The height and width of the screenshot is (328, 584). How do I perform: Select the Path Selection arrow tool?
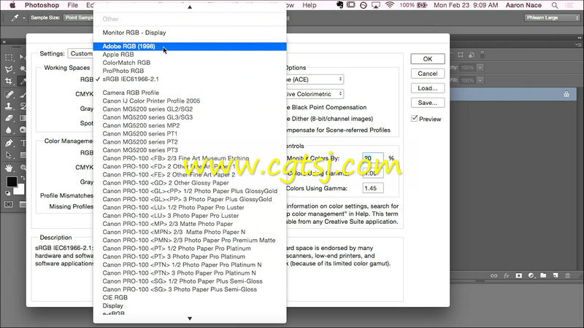9,155
